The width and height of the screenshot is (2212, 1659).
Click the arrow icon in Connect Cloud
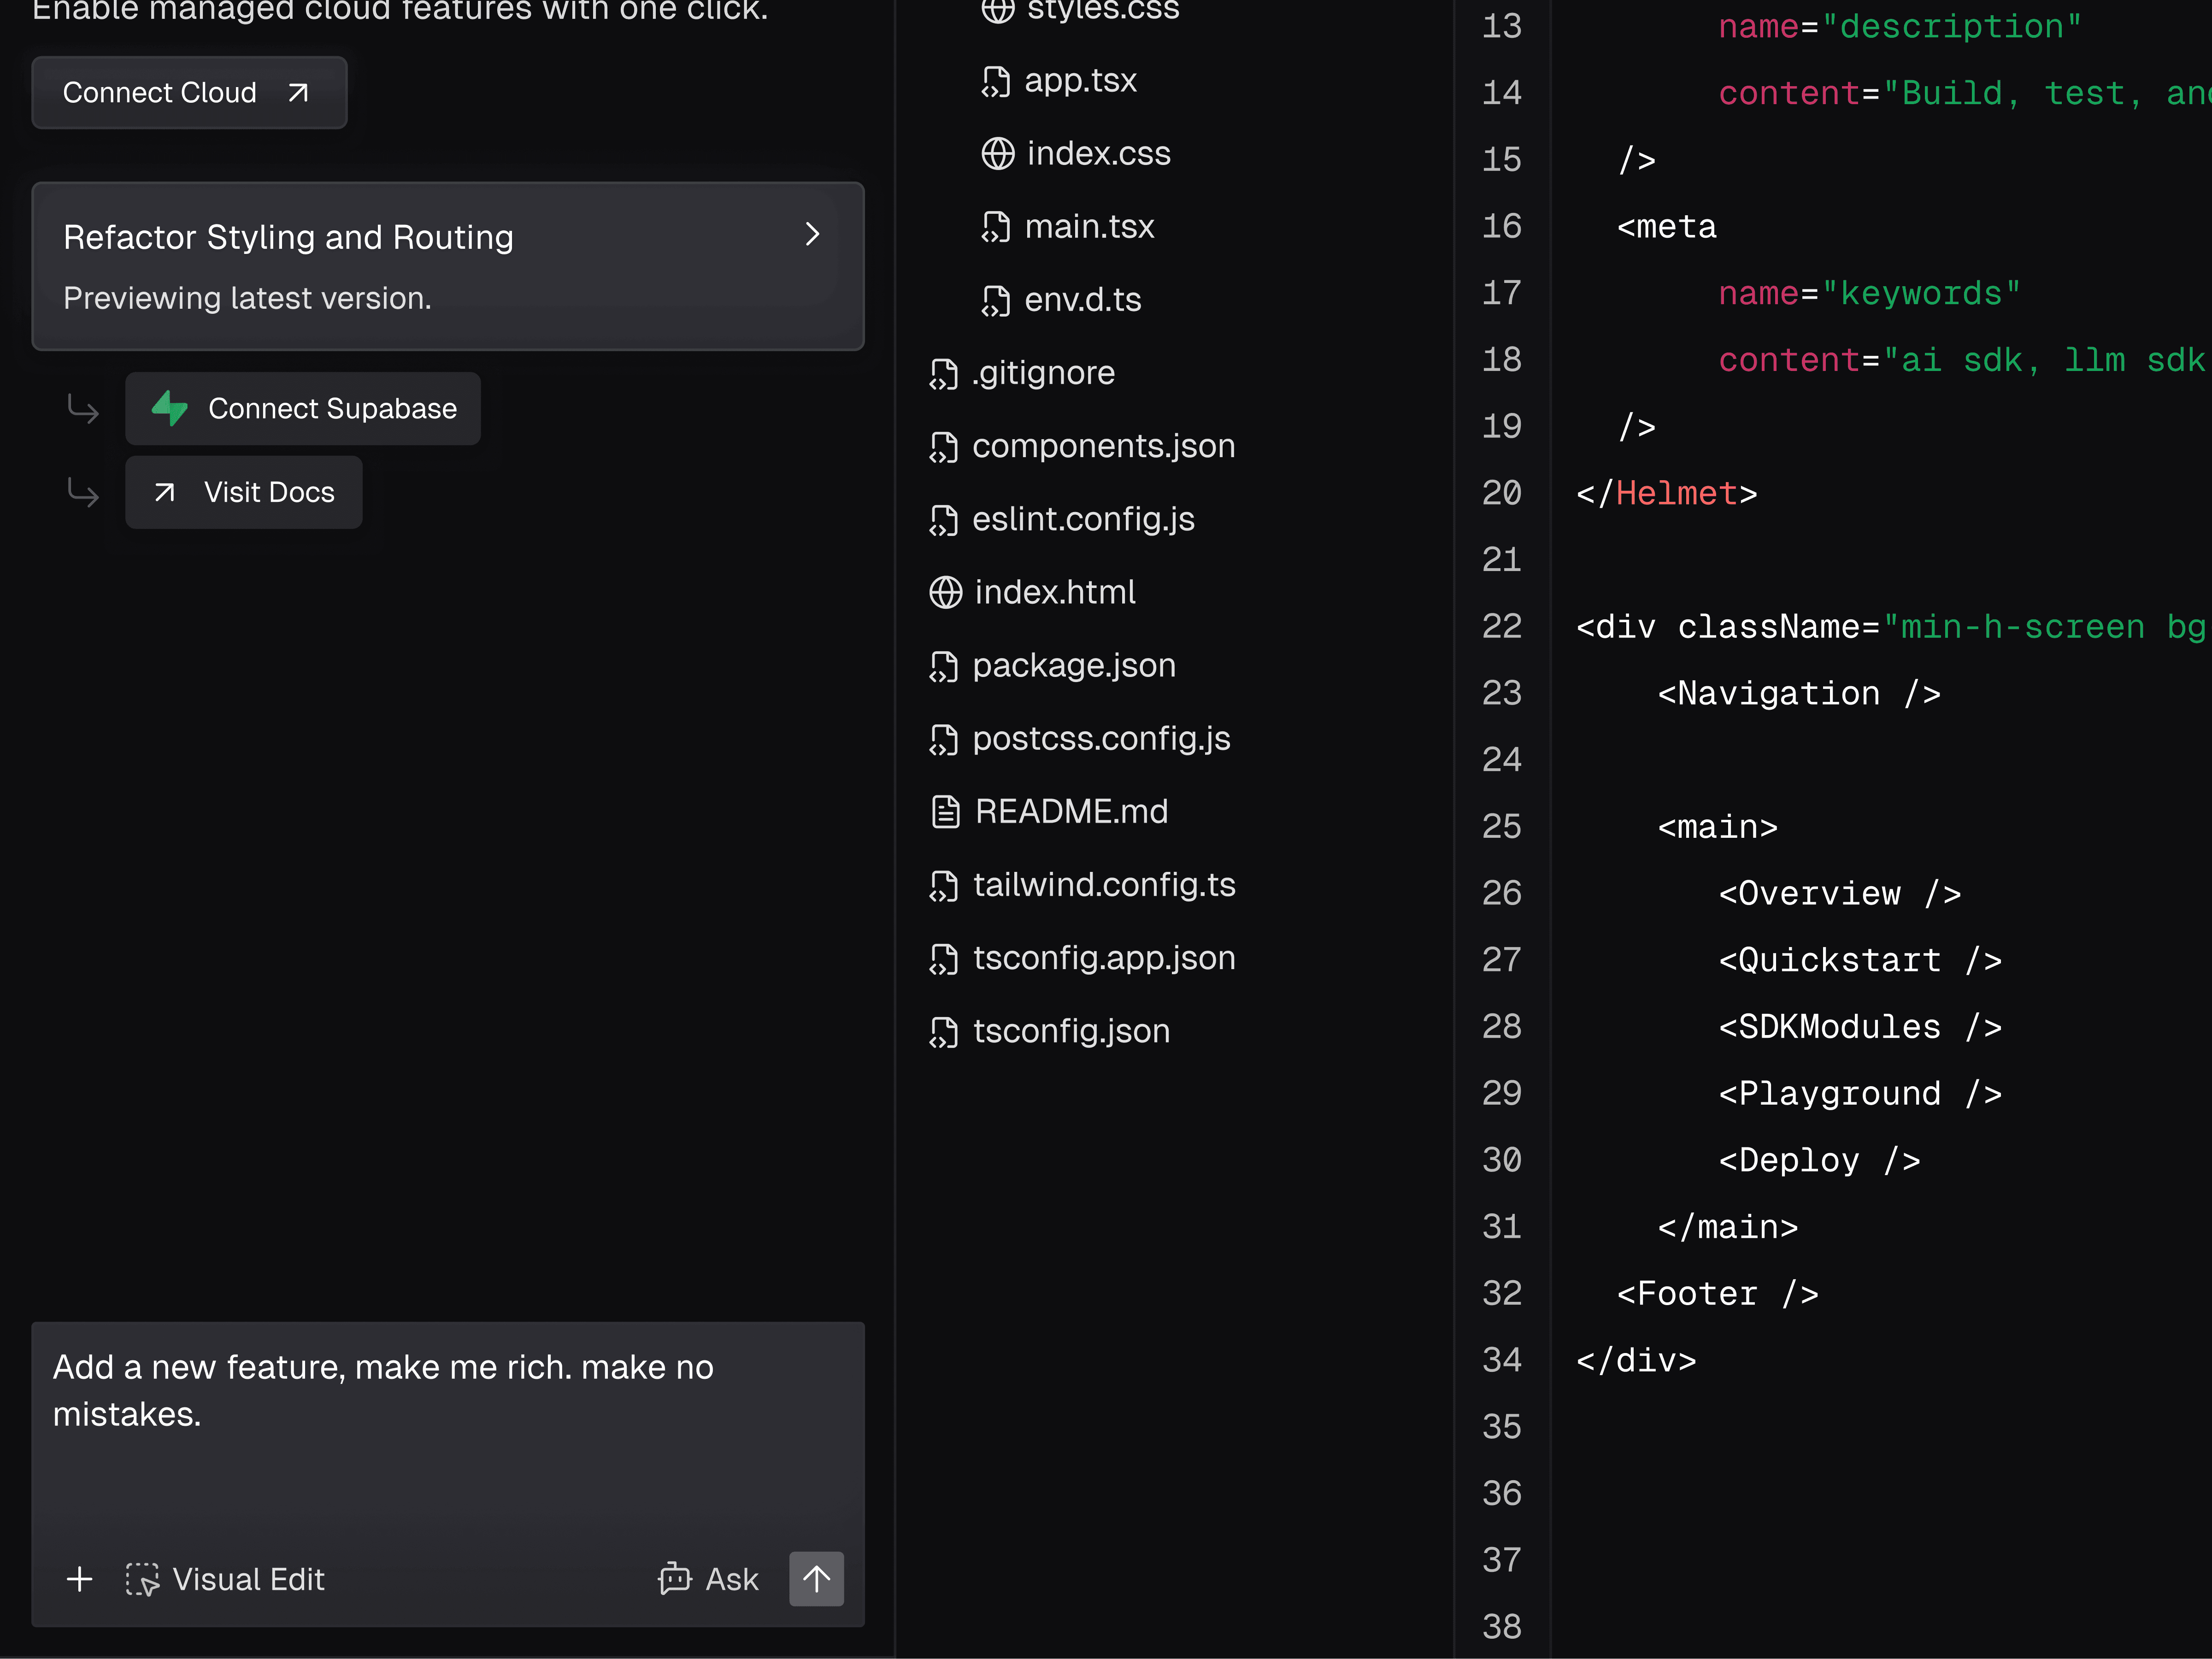pyautogui.click(x=298, y=93)
